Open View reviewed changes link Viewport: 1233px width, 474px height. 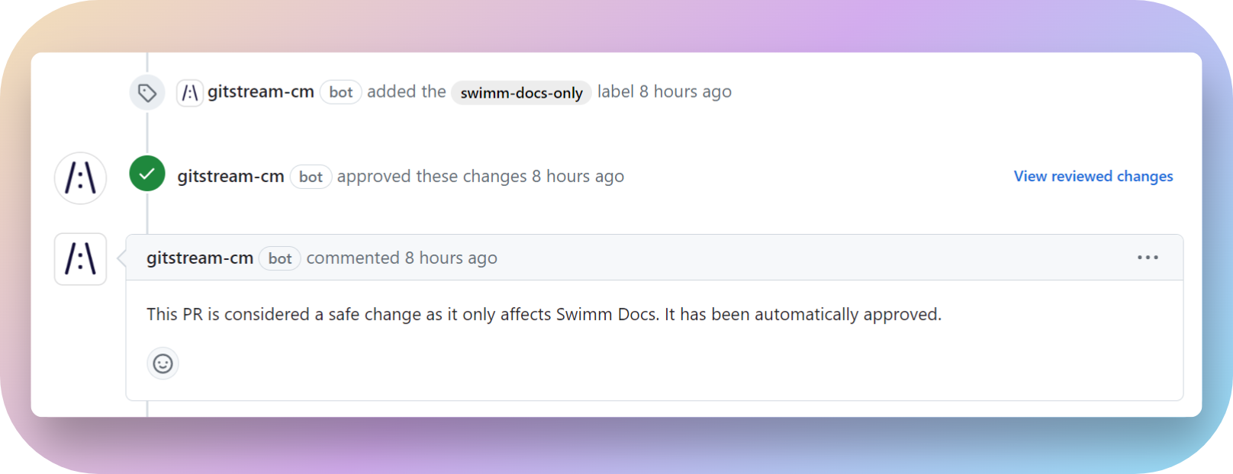1093,176
